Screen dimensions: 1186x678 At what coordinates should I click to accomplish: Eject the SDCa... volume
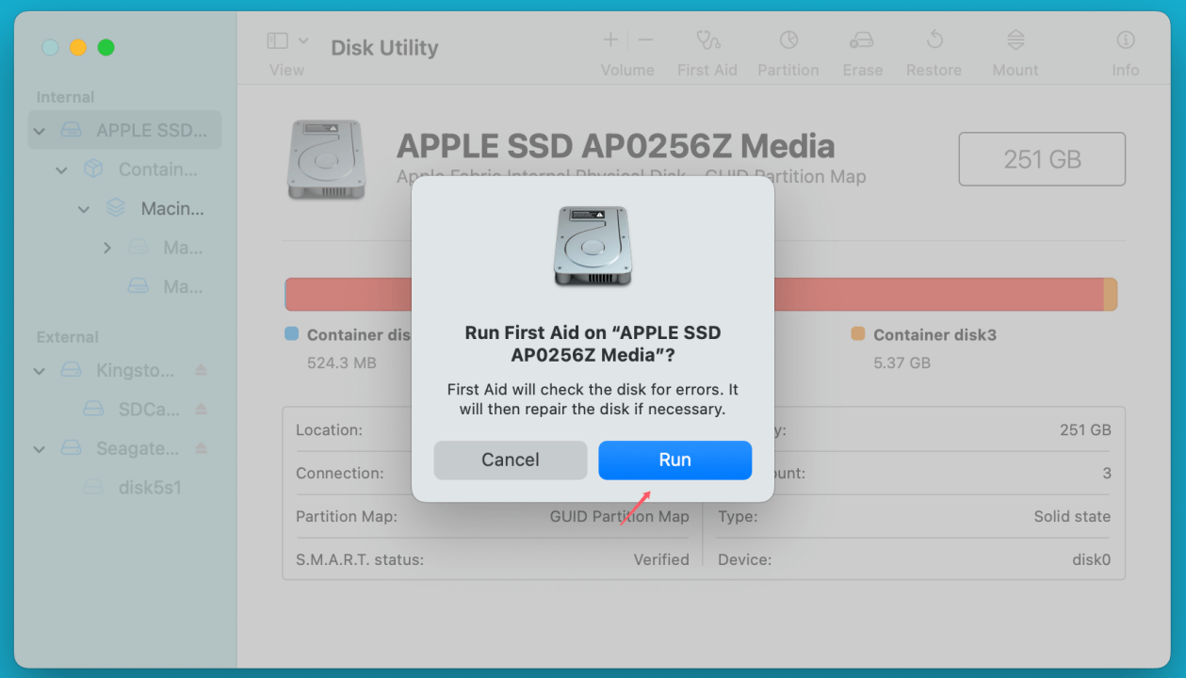coord(201,409)
